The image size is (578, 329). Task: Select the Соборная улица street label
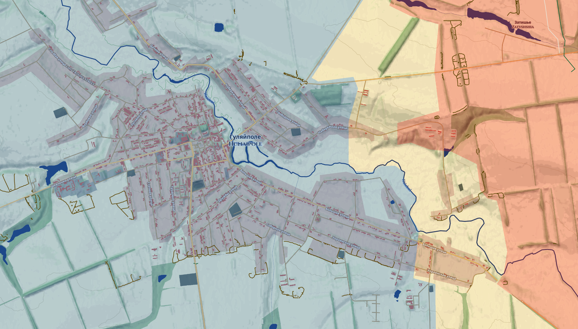click(x=278, y=230)
